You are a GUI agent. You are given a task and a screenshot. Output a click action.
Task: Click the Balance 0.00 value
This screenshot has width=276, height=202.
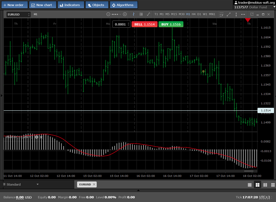tap(20, 197)
